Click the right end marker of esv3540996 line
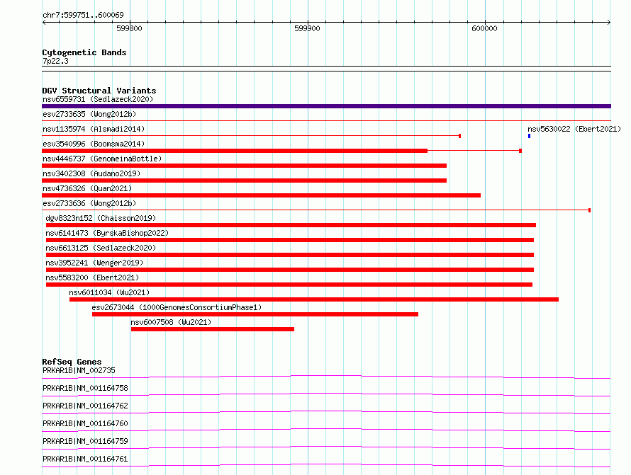 [x=520, y=151]
